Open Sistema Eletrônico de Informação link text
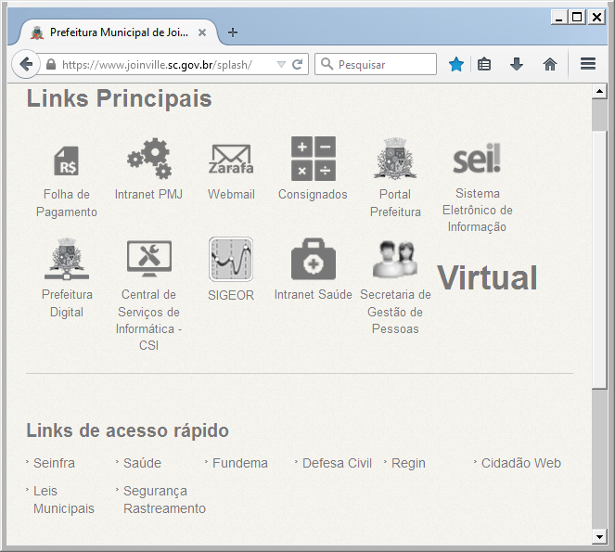615x552 pixels. coord(478,211)
